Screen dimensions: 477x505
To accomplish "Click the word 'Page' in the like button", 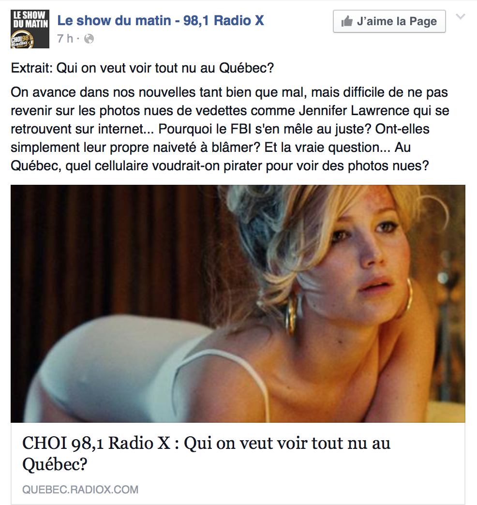I will point(423,21).
